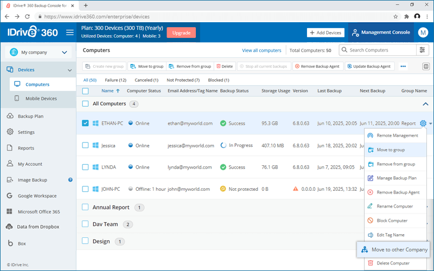The height and width of the screenshot is (271, 434).
Task: Choose Move to other Company menu entry
Action: pyautogui.click(x=393, y=250)
